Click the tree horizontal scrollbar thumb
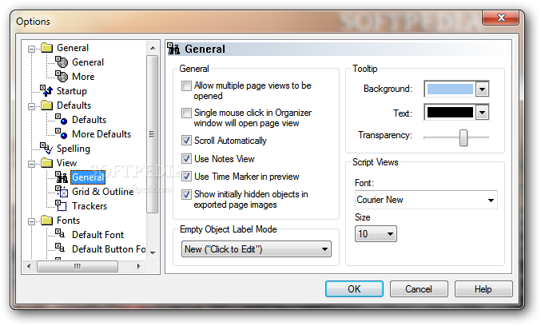Screen dimensions: 541x326 (x=78, y=266)
